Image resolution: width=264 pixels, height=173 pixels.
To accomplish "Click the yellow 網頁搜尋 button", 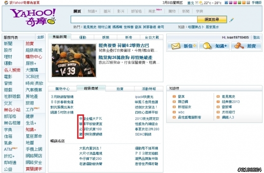I will 212,19.
